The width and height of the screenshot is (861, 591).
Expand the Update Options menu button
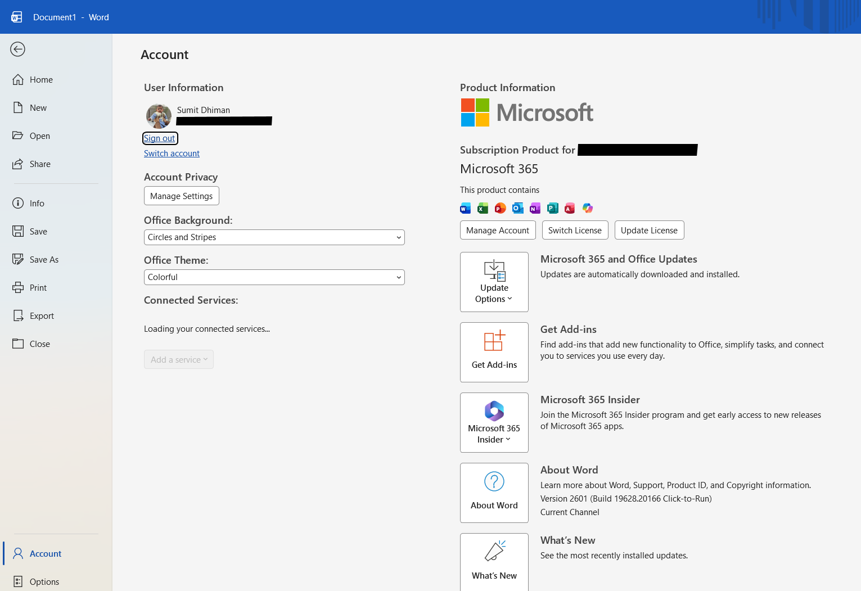(x=494, y=282)
